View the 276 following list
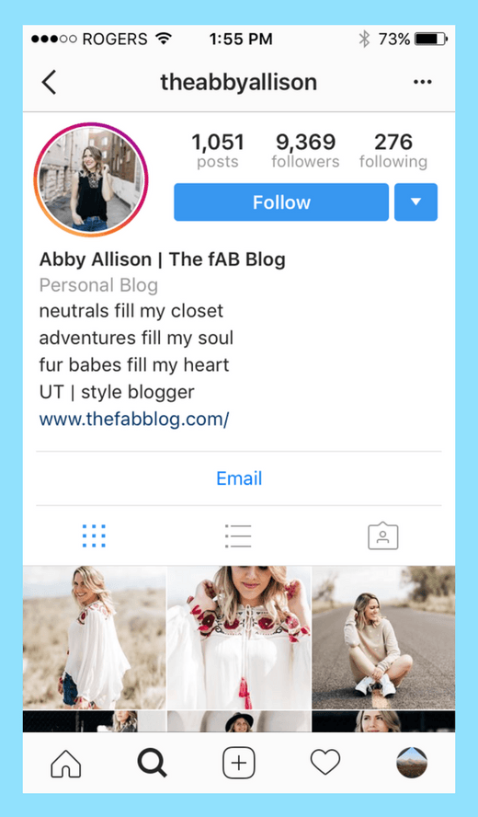This screenshot has height=817, width=478. 393,150
